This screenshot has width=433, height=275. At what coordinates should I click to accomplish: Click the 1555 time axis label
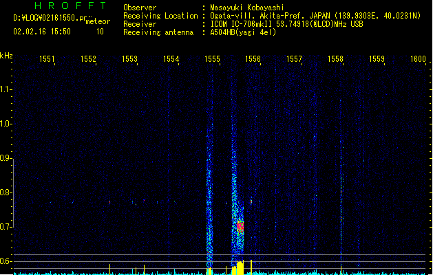(212, 59)
